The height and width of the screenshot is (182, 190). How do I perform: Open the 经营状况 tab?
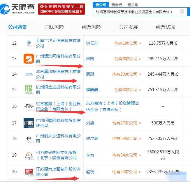click(x=166, y=27)
